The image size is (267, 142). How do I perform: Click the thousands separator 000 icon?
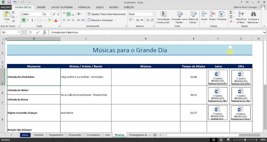pyautogui.click(x=142, y=20)
